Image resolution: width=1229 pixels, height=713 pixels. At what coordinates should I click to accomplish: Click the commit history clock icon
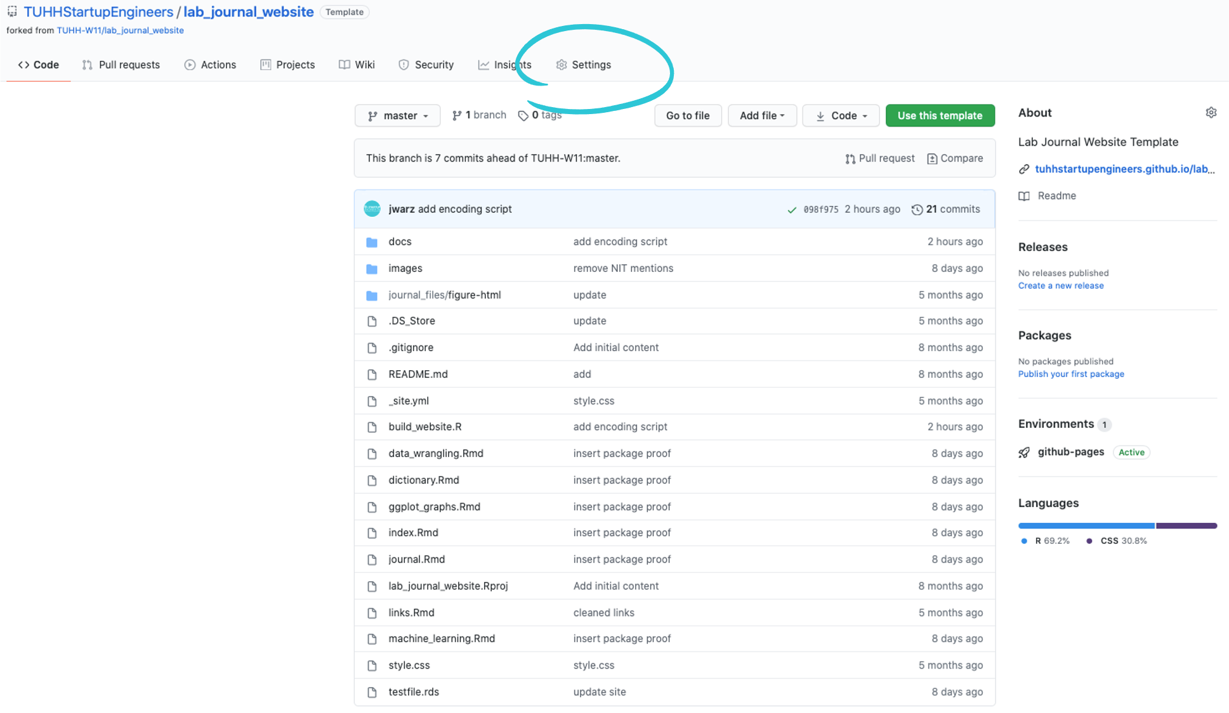917,209
